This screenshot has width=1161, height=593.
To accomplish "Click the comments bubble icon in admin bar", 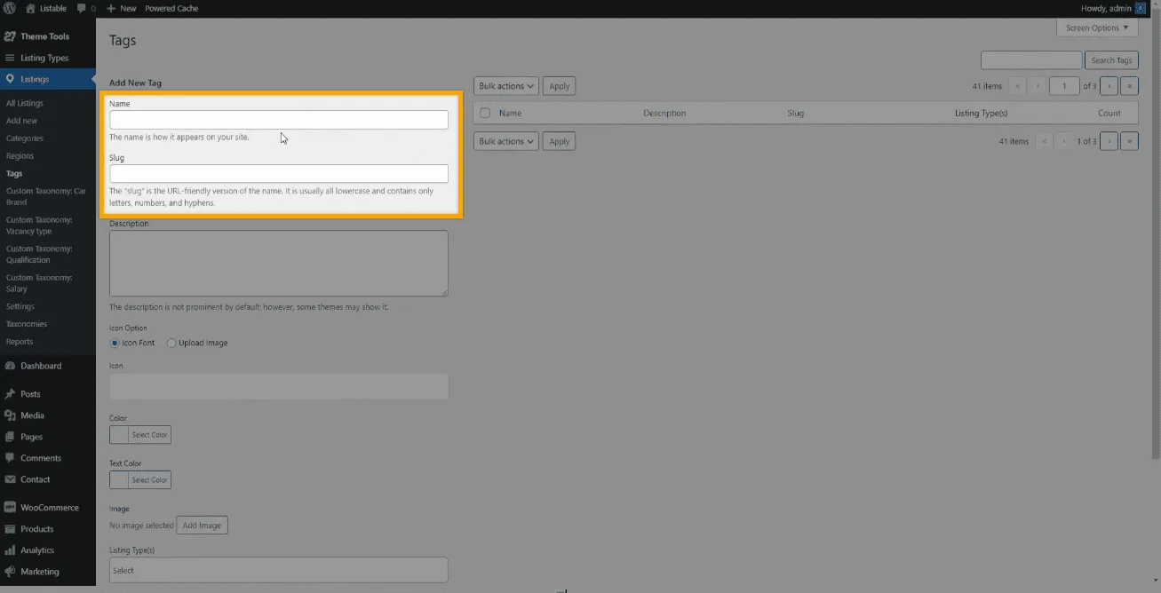I will click(83, 8).
